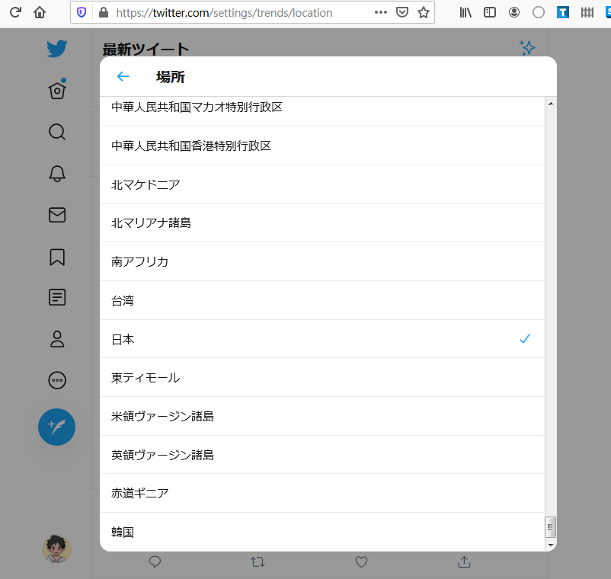Open Notifications bell icon
Screen dimensions: 611x579
[57, 174]
